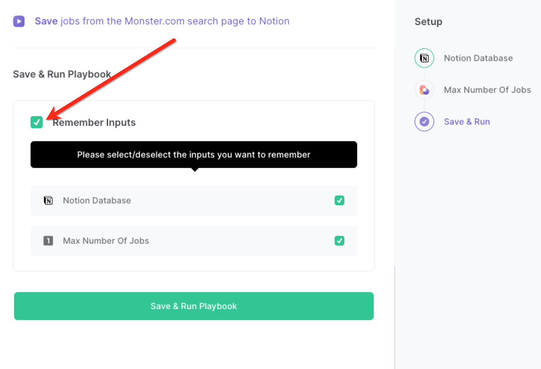
Task: Click the Notion Database row label text
Action: 97,201
